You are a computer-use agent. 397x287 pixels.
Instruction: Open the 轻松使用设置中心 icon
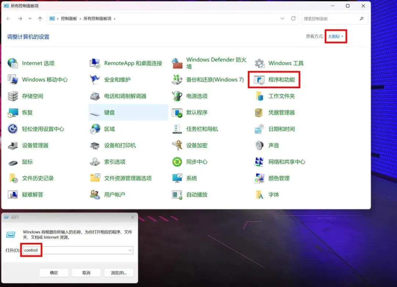point(12,129)
